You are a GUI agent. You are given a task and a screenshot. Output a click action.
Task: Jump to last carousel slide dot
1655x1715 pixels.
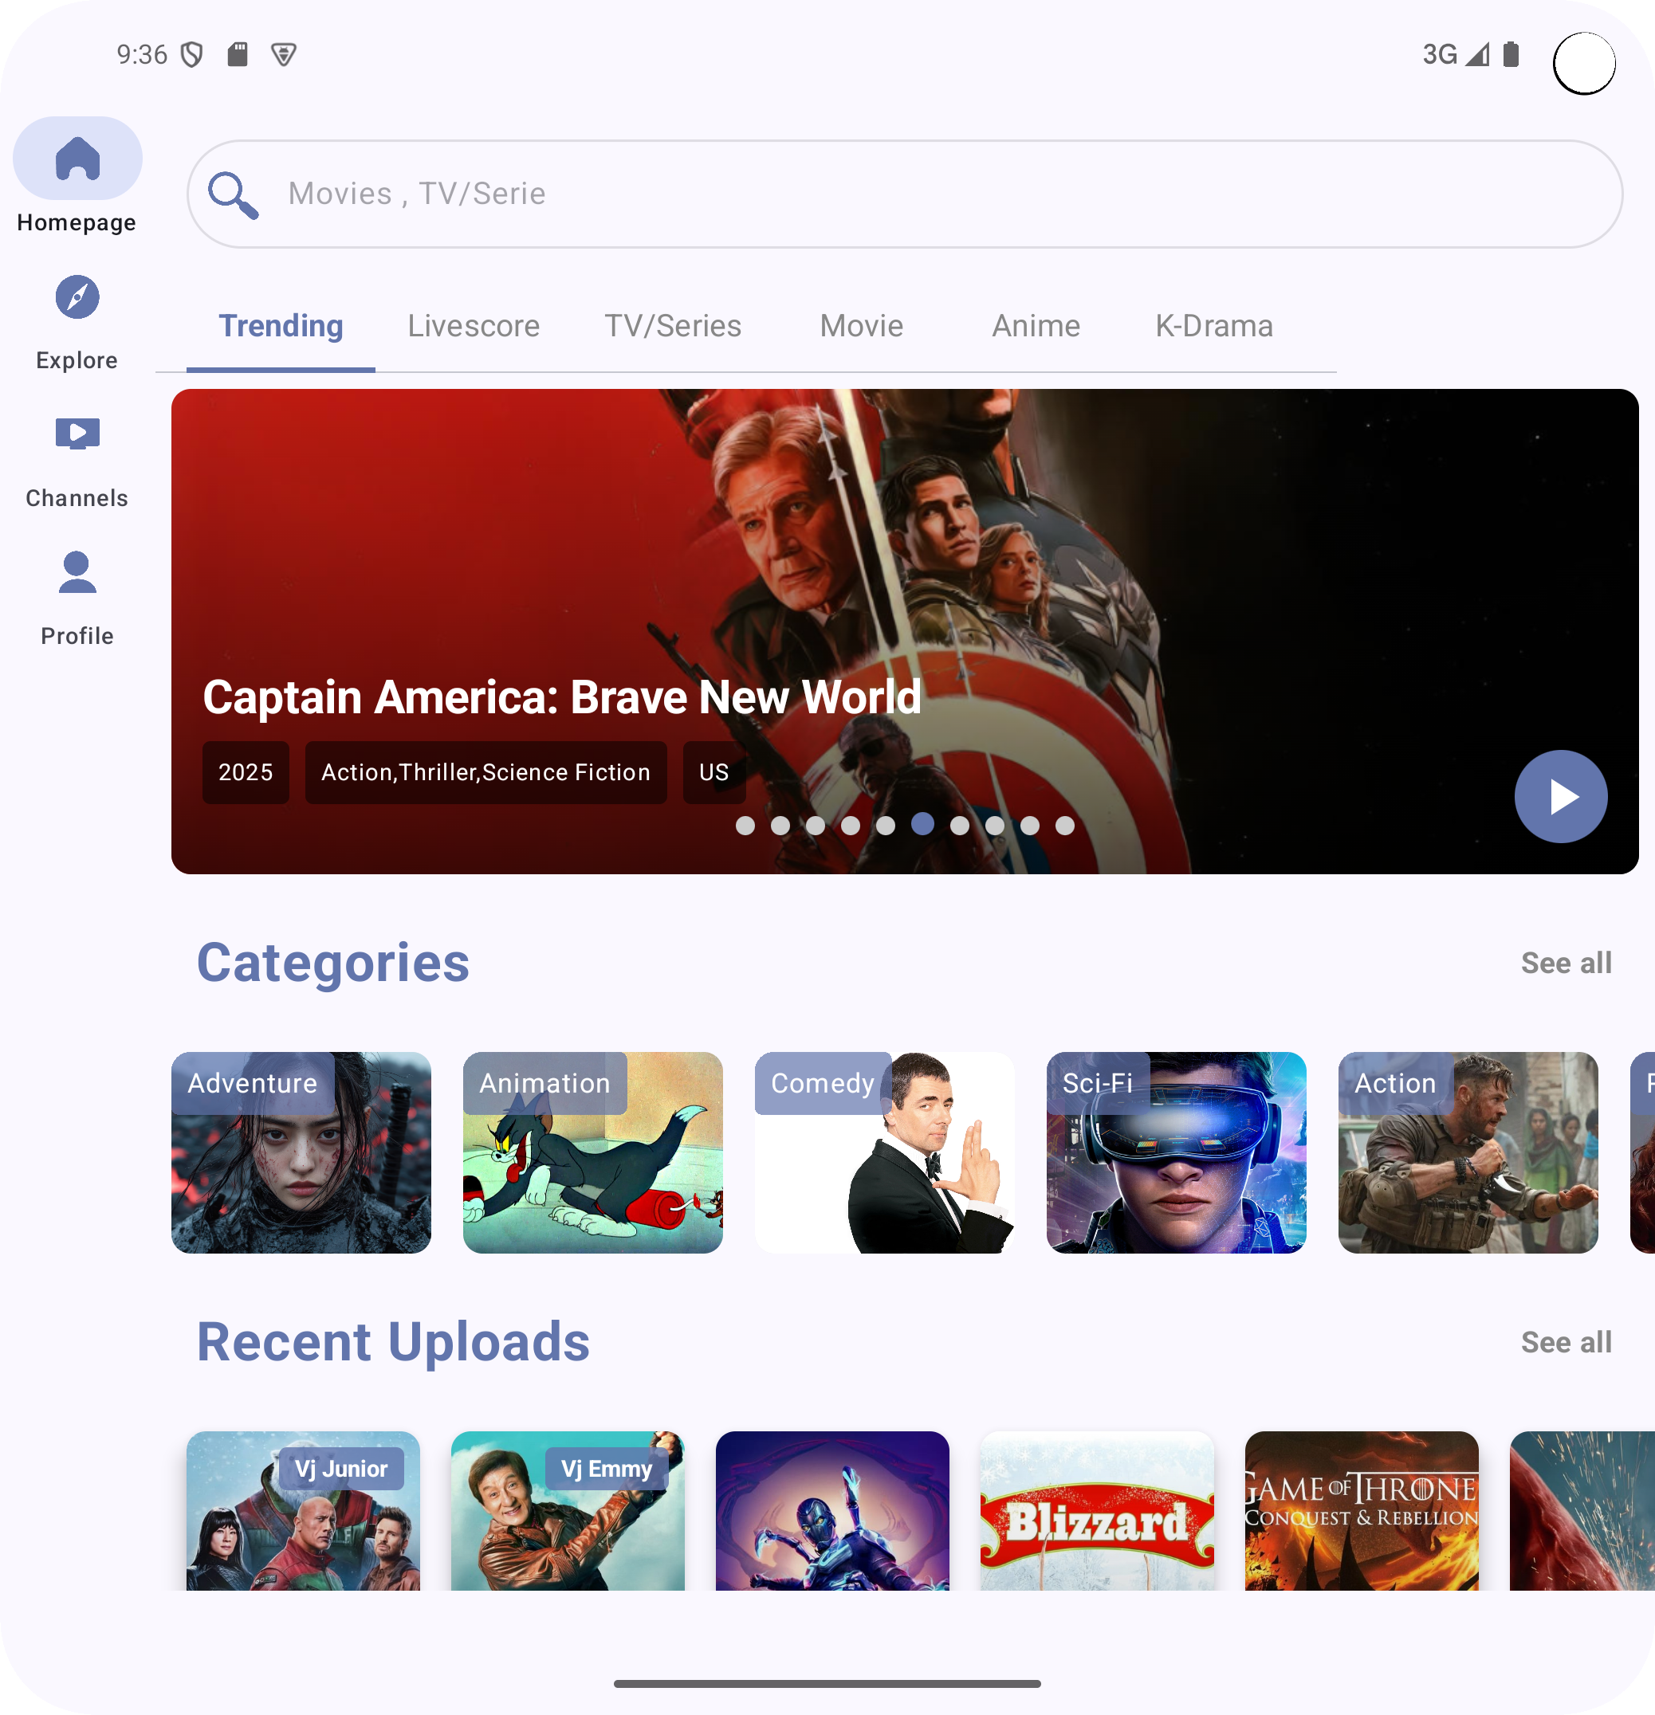[1064, 825]
